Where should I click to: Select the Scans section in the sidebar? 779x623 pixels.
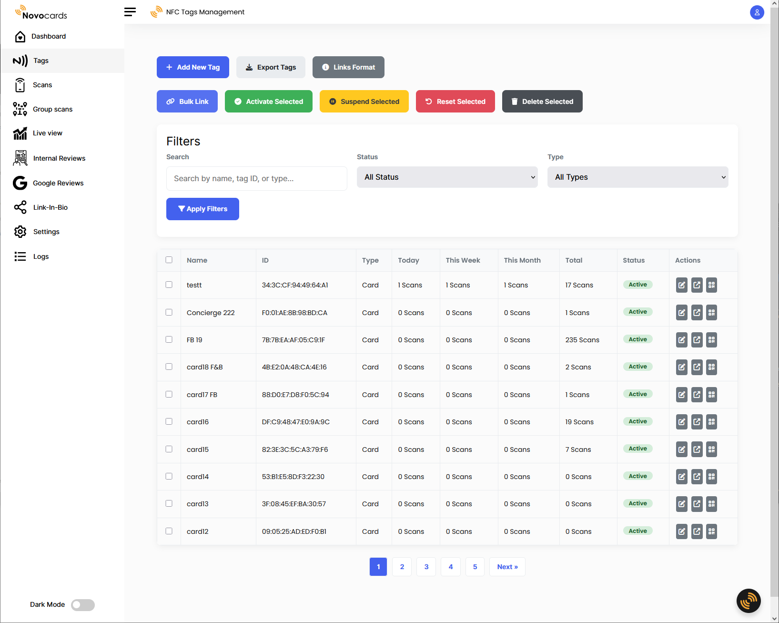click(x=42, y=85)
